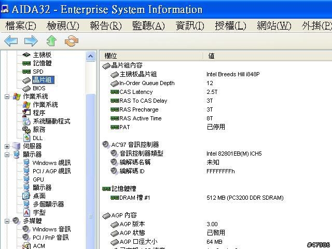
Task: Select the RAS Active Time row
Action: pos(216,118)
